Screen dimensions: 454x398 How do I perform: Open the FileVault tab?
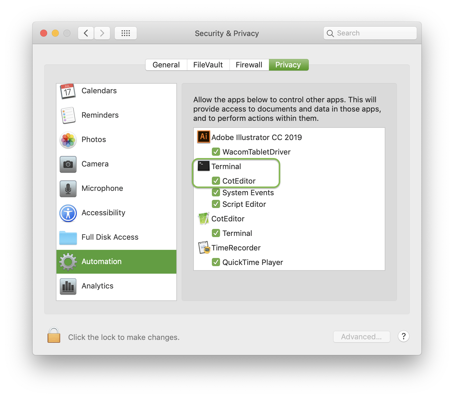click(208, 64)
